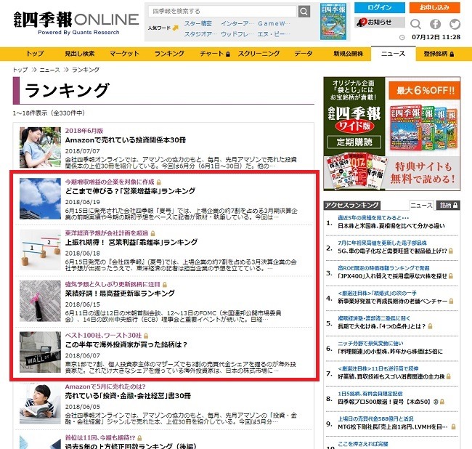Click the 定期購読 box in the banner
The width and height of the screenshot is (472, 449).
pos(354,142)
